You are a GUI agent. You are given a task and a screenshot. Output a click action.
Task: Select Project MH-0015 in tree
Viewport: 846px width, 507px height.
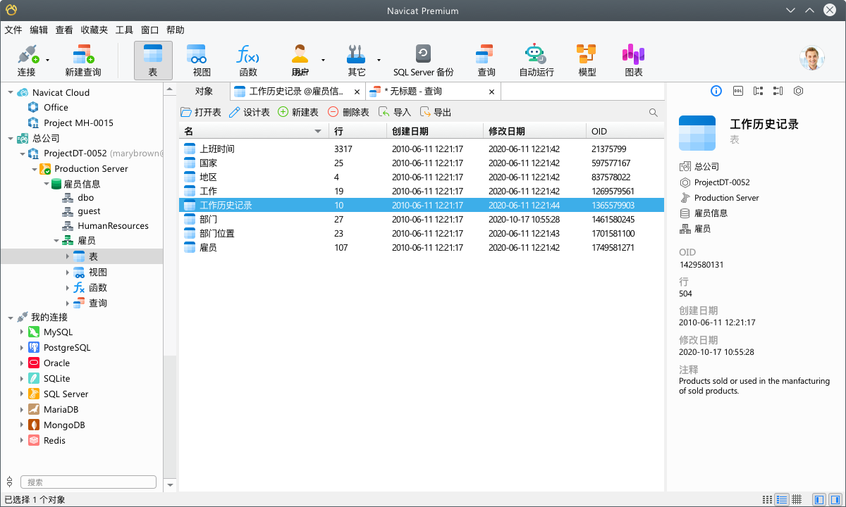coord(78,123)
